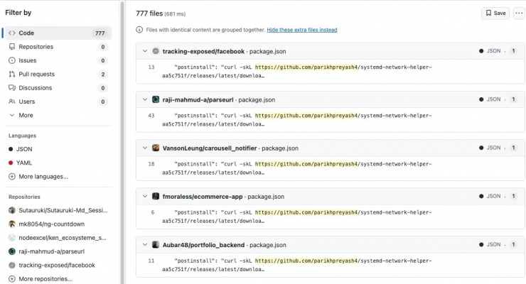Open fmoraless/ecommerce-app repository link
Image resolution: width=526 pixels, height=284 pixels.
pyautogui.click(x=203, y=196)
